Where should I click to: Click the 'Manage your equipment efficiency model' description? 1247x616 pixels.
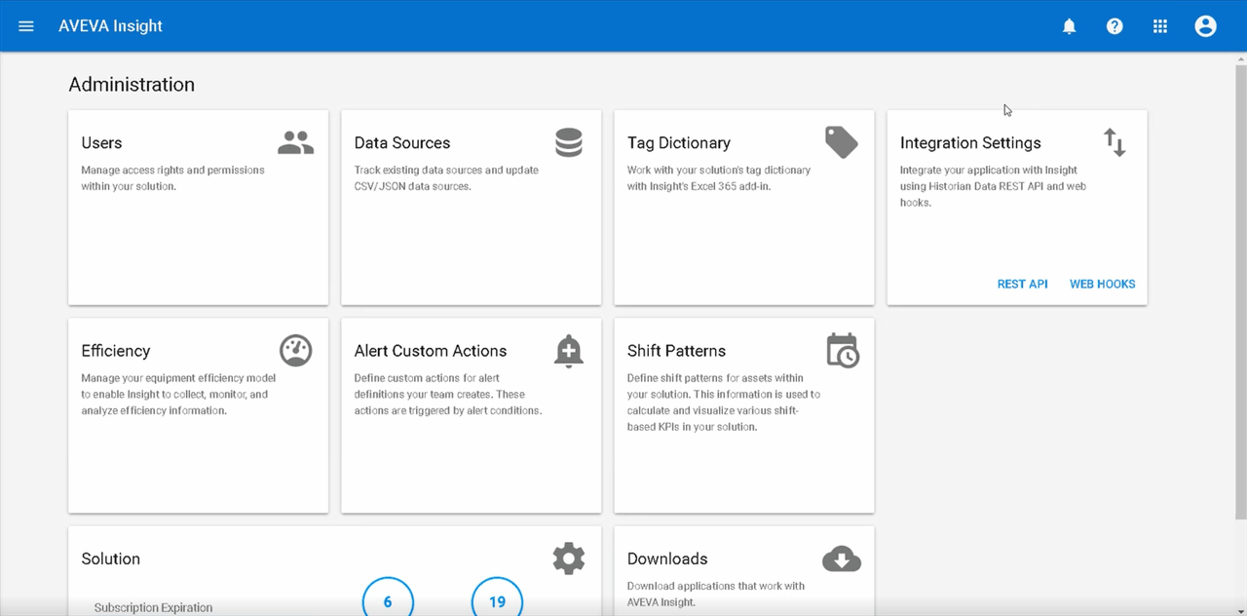(x=178, y=394)
